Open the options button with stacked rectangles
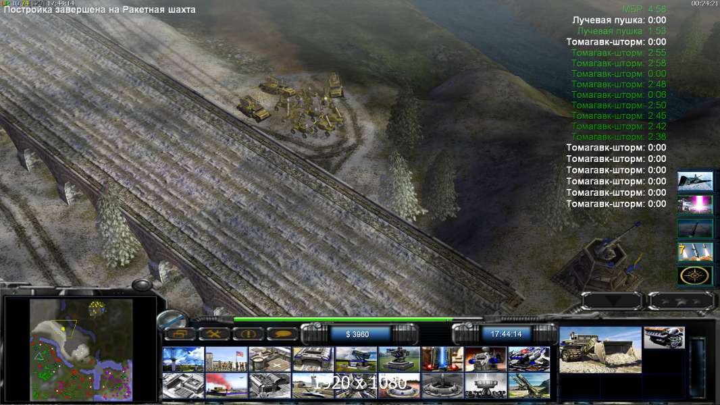Screen dimensions: 720x405 [179, 334]
